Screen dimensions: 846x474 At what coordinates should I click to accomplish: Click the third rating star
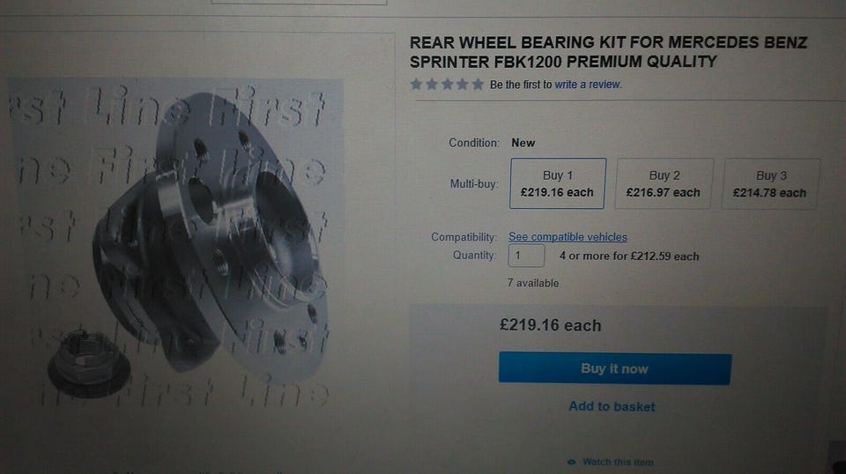point(448,84)
